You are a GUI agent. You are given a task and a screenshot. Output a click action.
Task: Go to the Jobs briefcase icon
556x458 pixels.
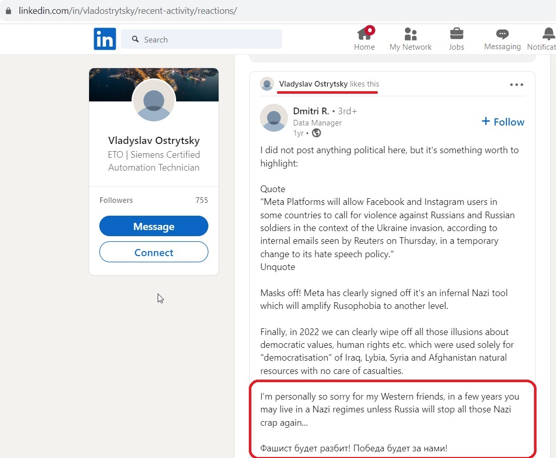point(456,34)
